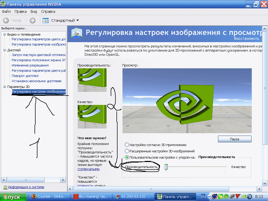Collapse the Видео и телевидение tree node
Image resolution: width=268 pixels, height=201 pixels.
click(5, 34)
